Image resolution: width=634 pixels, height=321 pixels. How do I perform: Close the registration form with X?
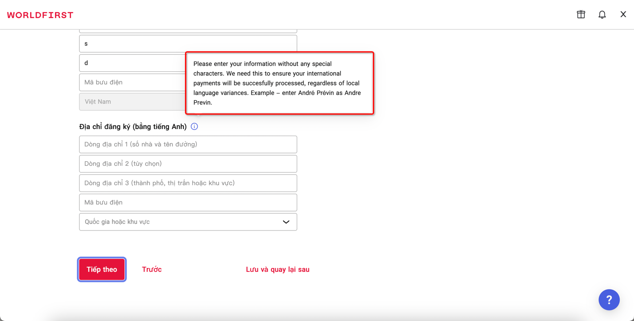623,15
